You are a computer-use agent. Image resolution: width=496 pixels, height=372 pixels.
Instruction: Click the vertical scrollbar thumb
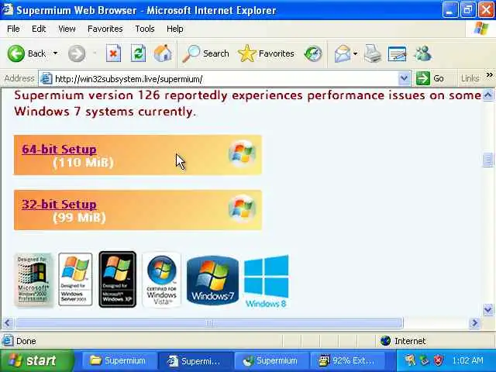pos(488,160)
